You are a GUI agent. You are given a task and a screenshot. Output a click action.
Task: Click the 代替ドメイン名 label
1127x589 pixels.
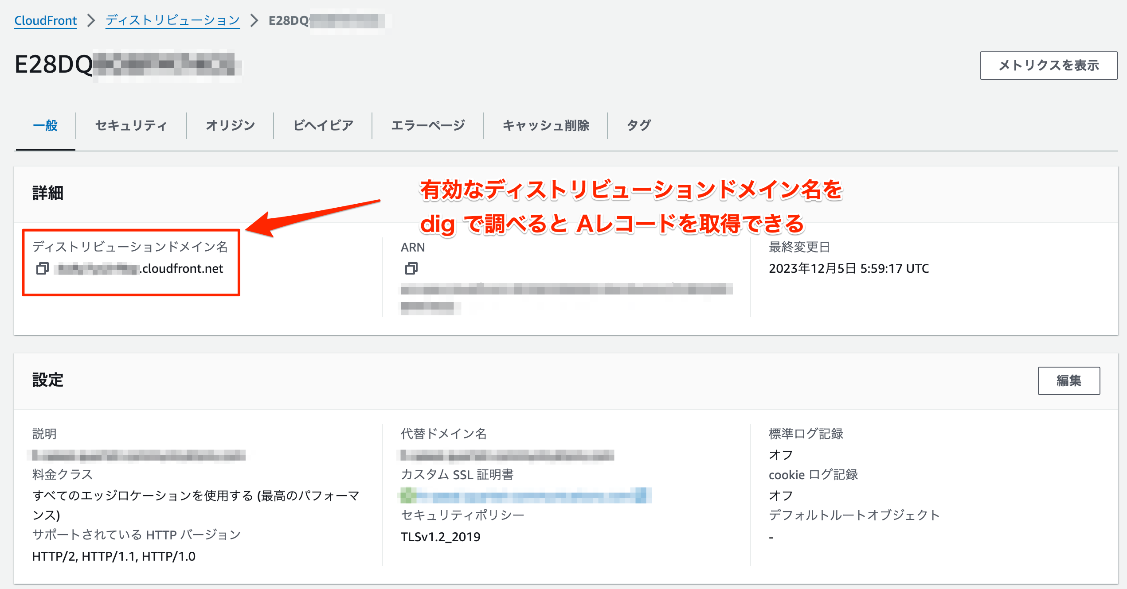pos(443,434)
